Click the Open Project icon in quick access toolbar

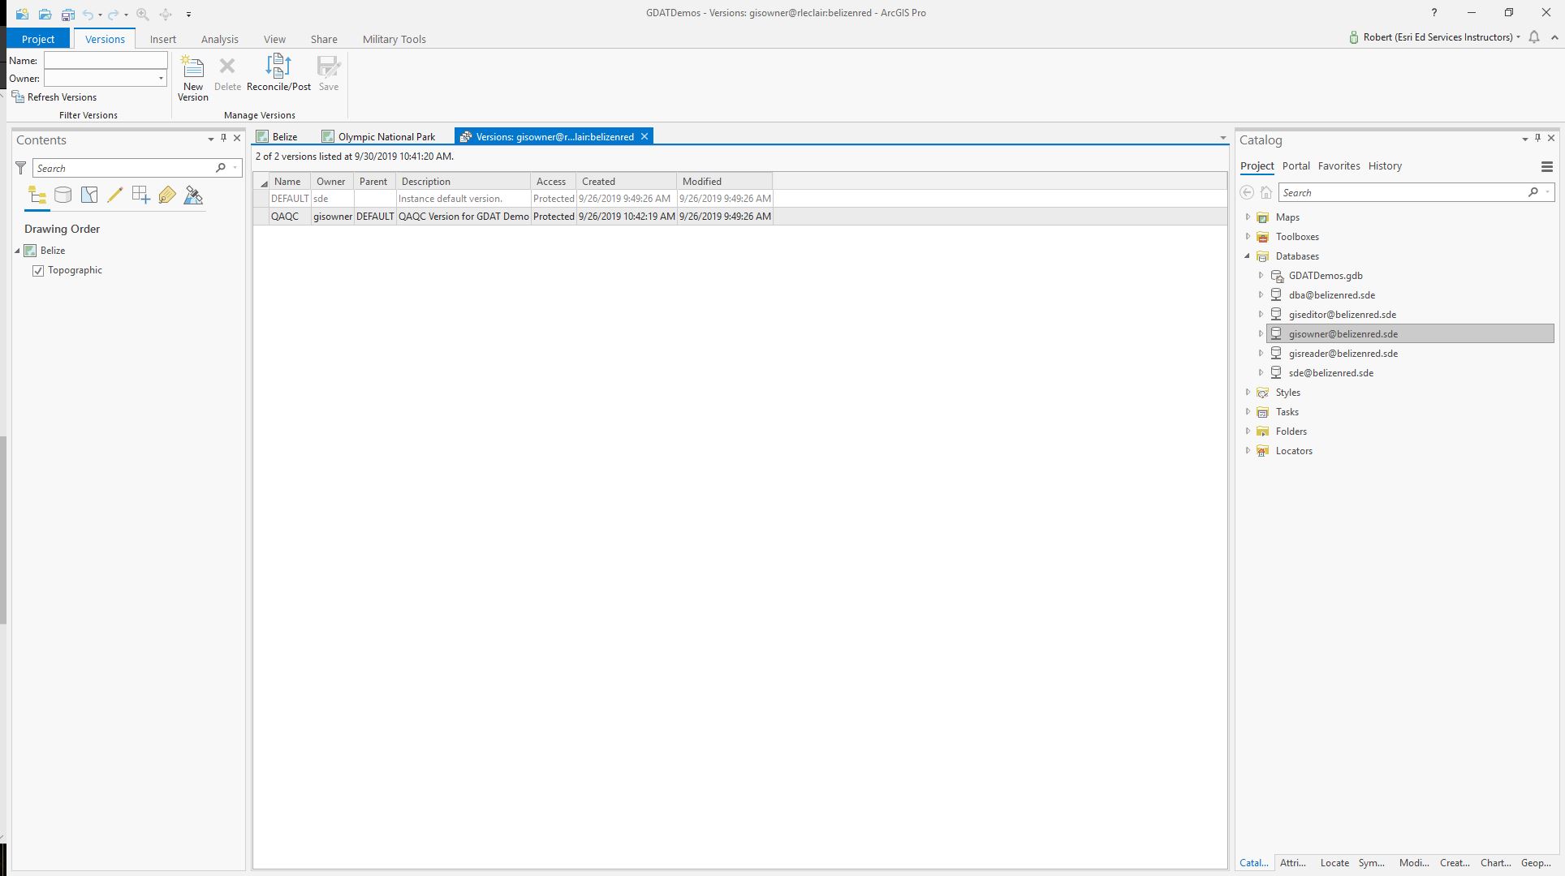45,14
